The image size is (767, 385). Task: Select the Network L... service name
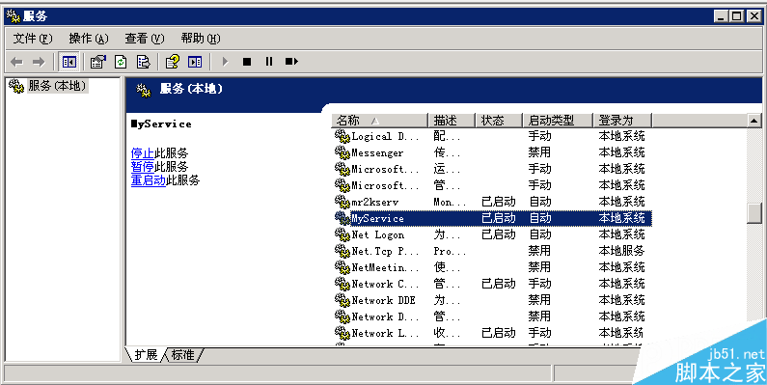[386, 333]
